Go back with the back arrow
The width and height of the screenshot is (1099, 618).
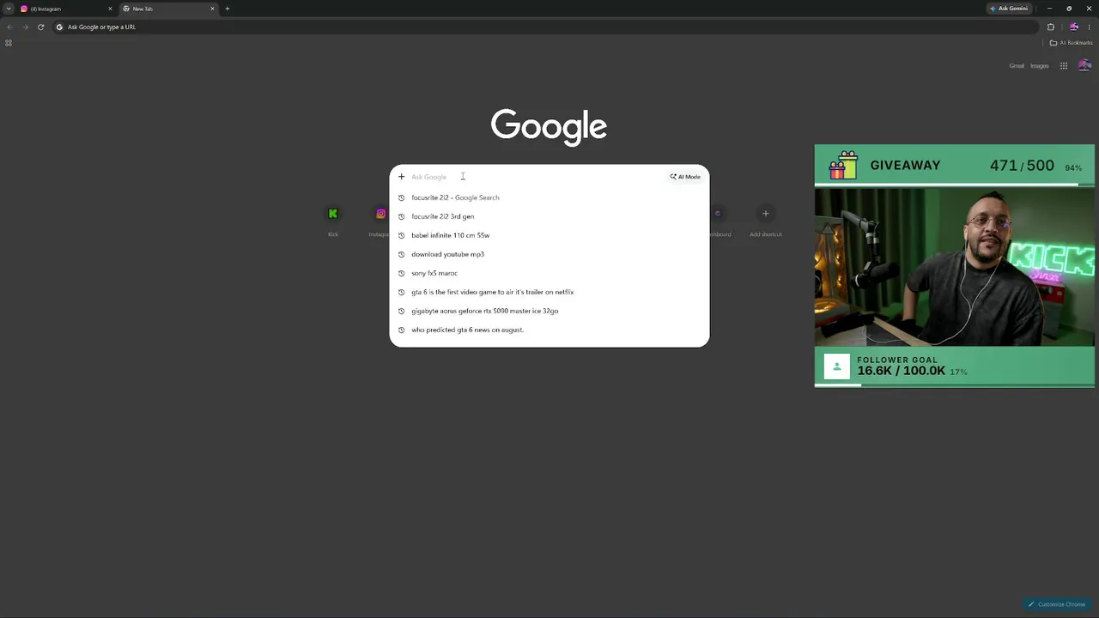(x=9, y=27)
